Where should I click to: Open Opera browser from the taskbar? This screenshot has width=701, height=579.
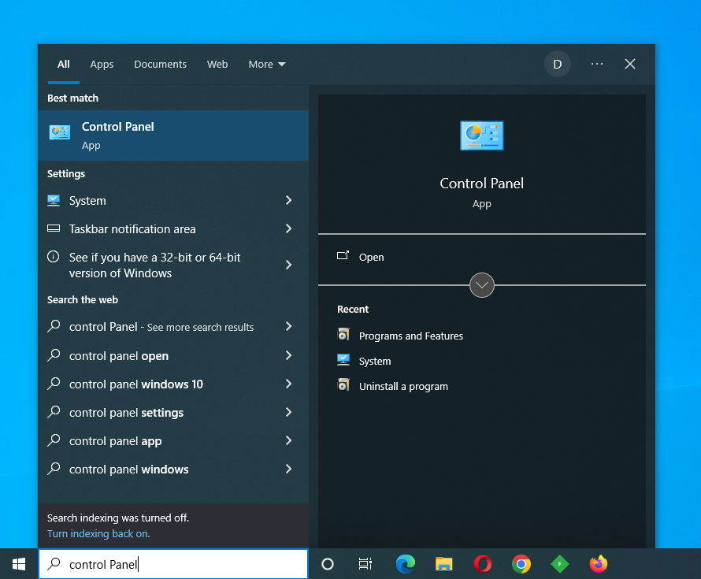[x=483, y=564]
